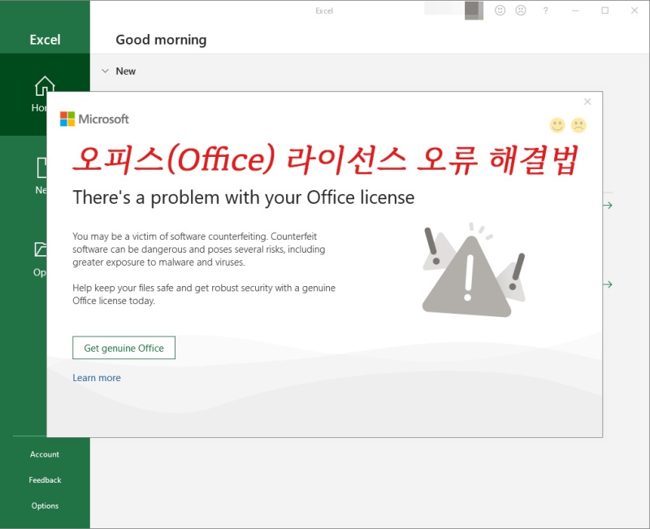Click the New document icon in sidebar

tap(42, 167)
